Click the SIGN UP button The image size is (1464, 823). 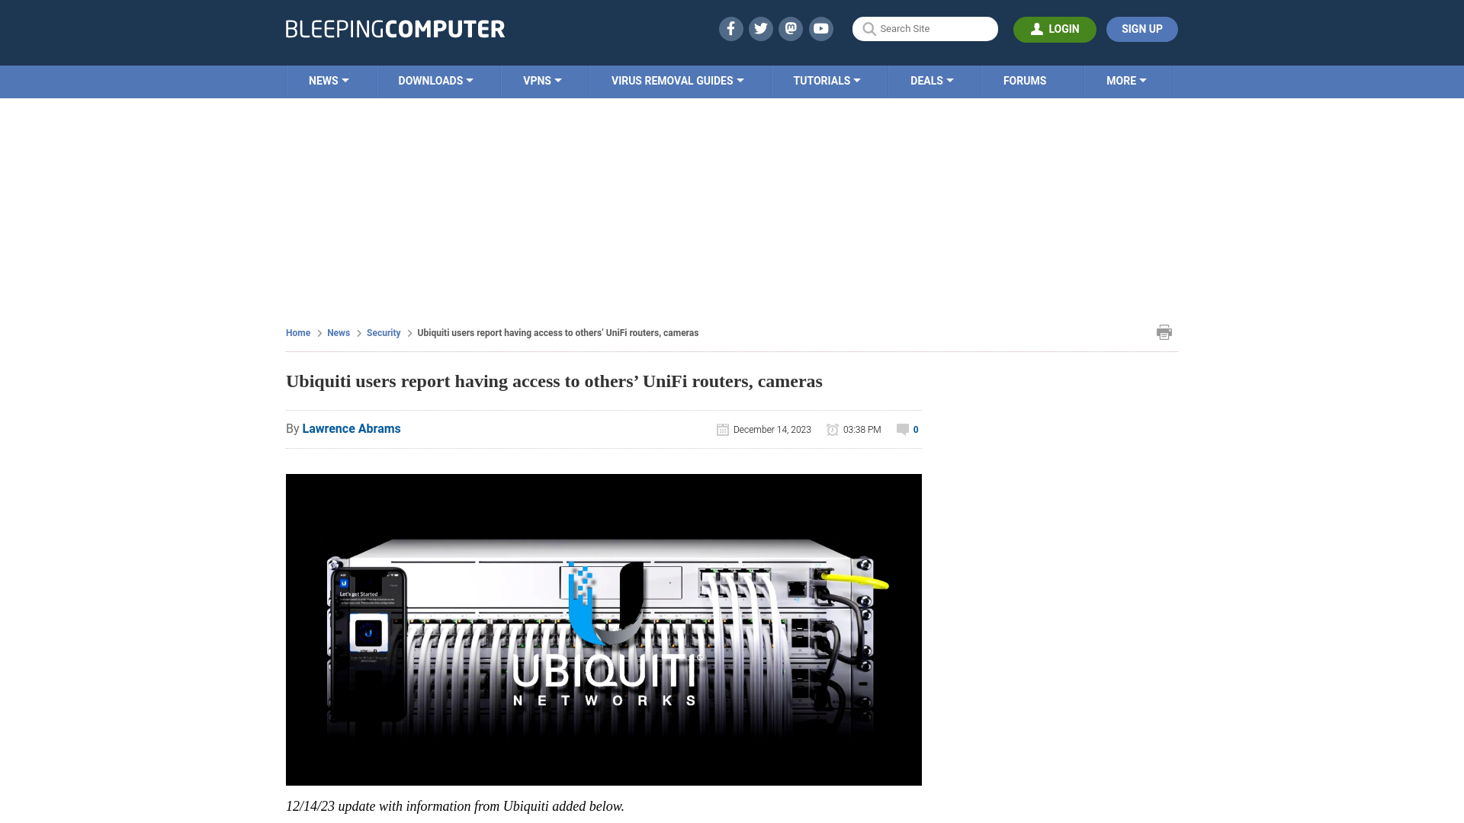click(1141, 29)
